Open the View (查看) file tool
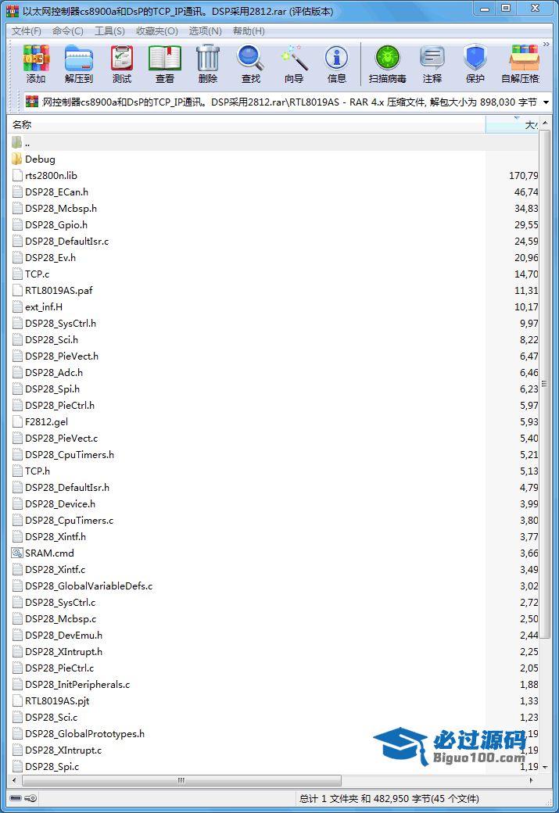 tap(165, 63)
